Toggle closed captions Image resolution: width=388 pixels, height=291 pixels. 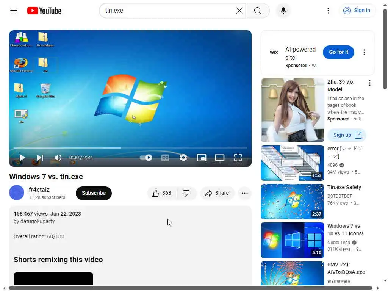pyautogui.click(x=165, y=158)
